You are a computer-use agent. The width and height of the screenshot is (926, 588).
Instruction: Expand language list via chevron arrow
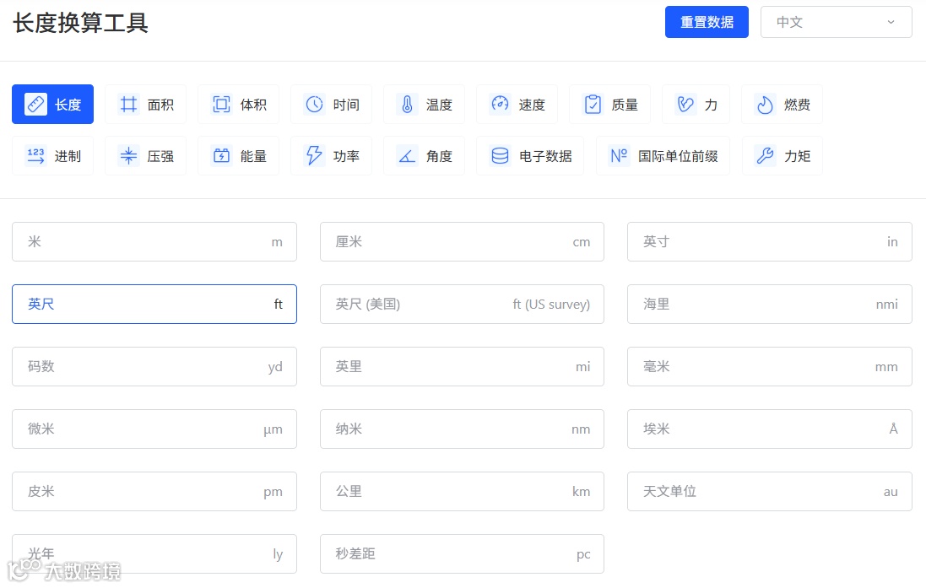(x=891, y=22)
